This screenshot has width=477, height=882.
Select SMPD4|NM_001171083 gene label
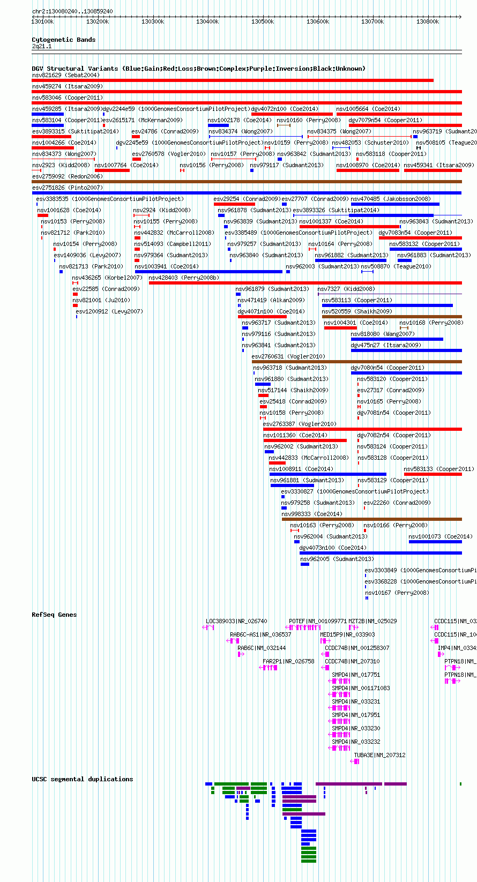tap(361, 688)
